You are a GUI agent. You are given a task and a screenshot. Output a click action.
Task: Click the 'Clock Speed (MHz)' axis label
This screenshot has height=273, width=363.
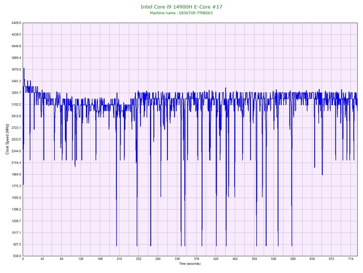tap(7, 139)
